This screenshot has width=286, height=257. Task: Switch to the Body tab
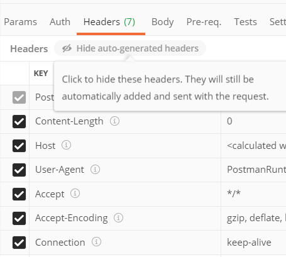[x=163, y=22]
